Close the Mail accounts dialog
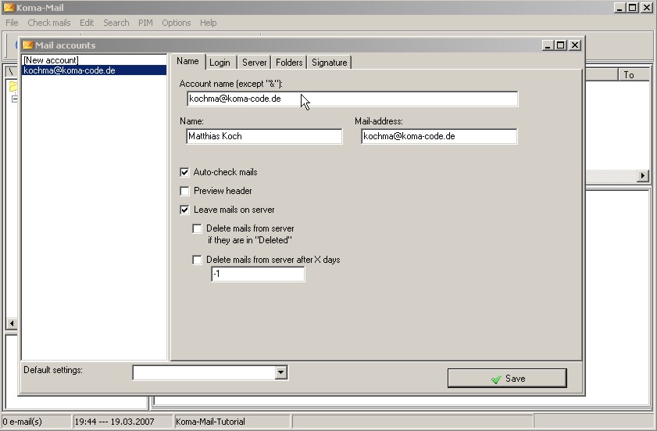Viewport: 657px width, 431px height. [575, 45]
